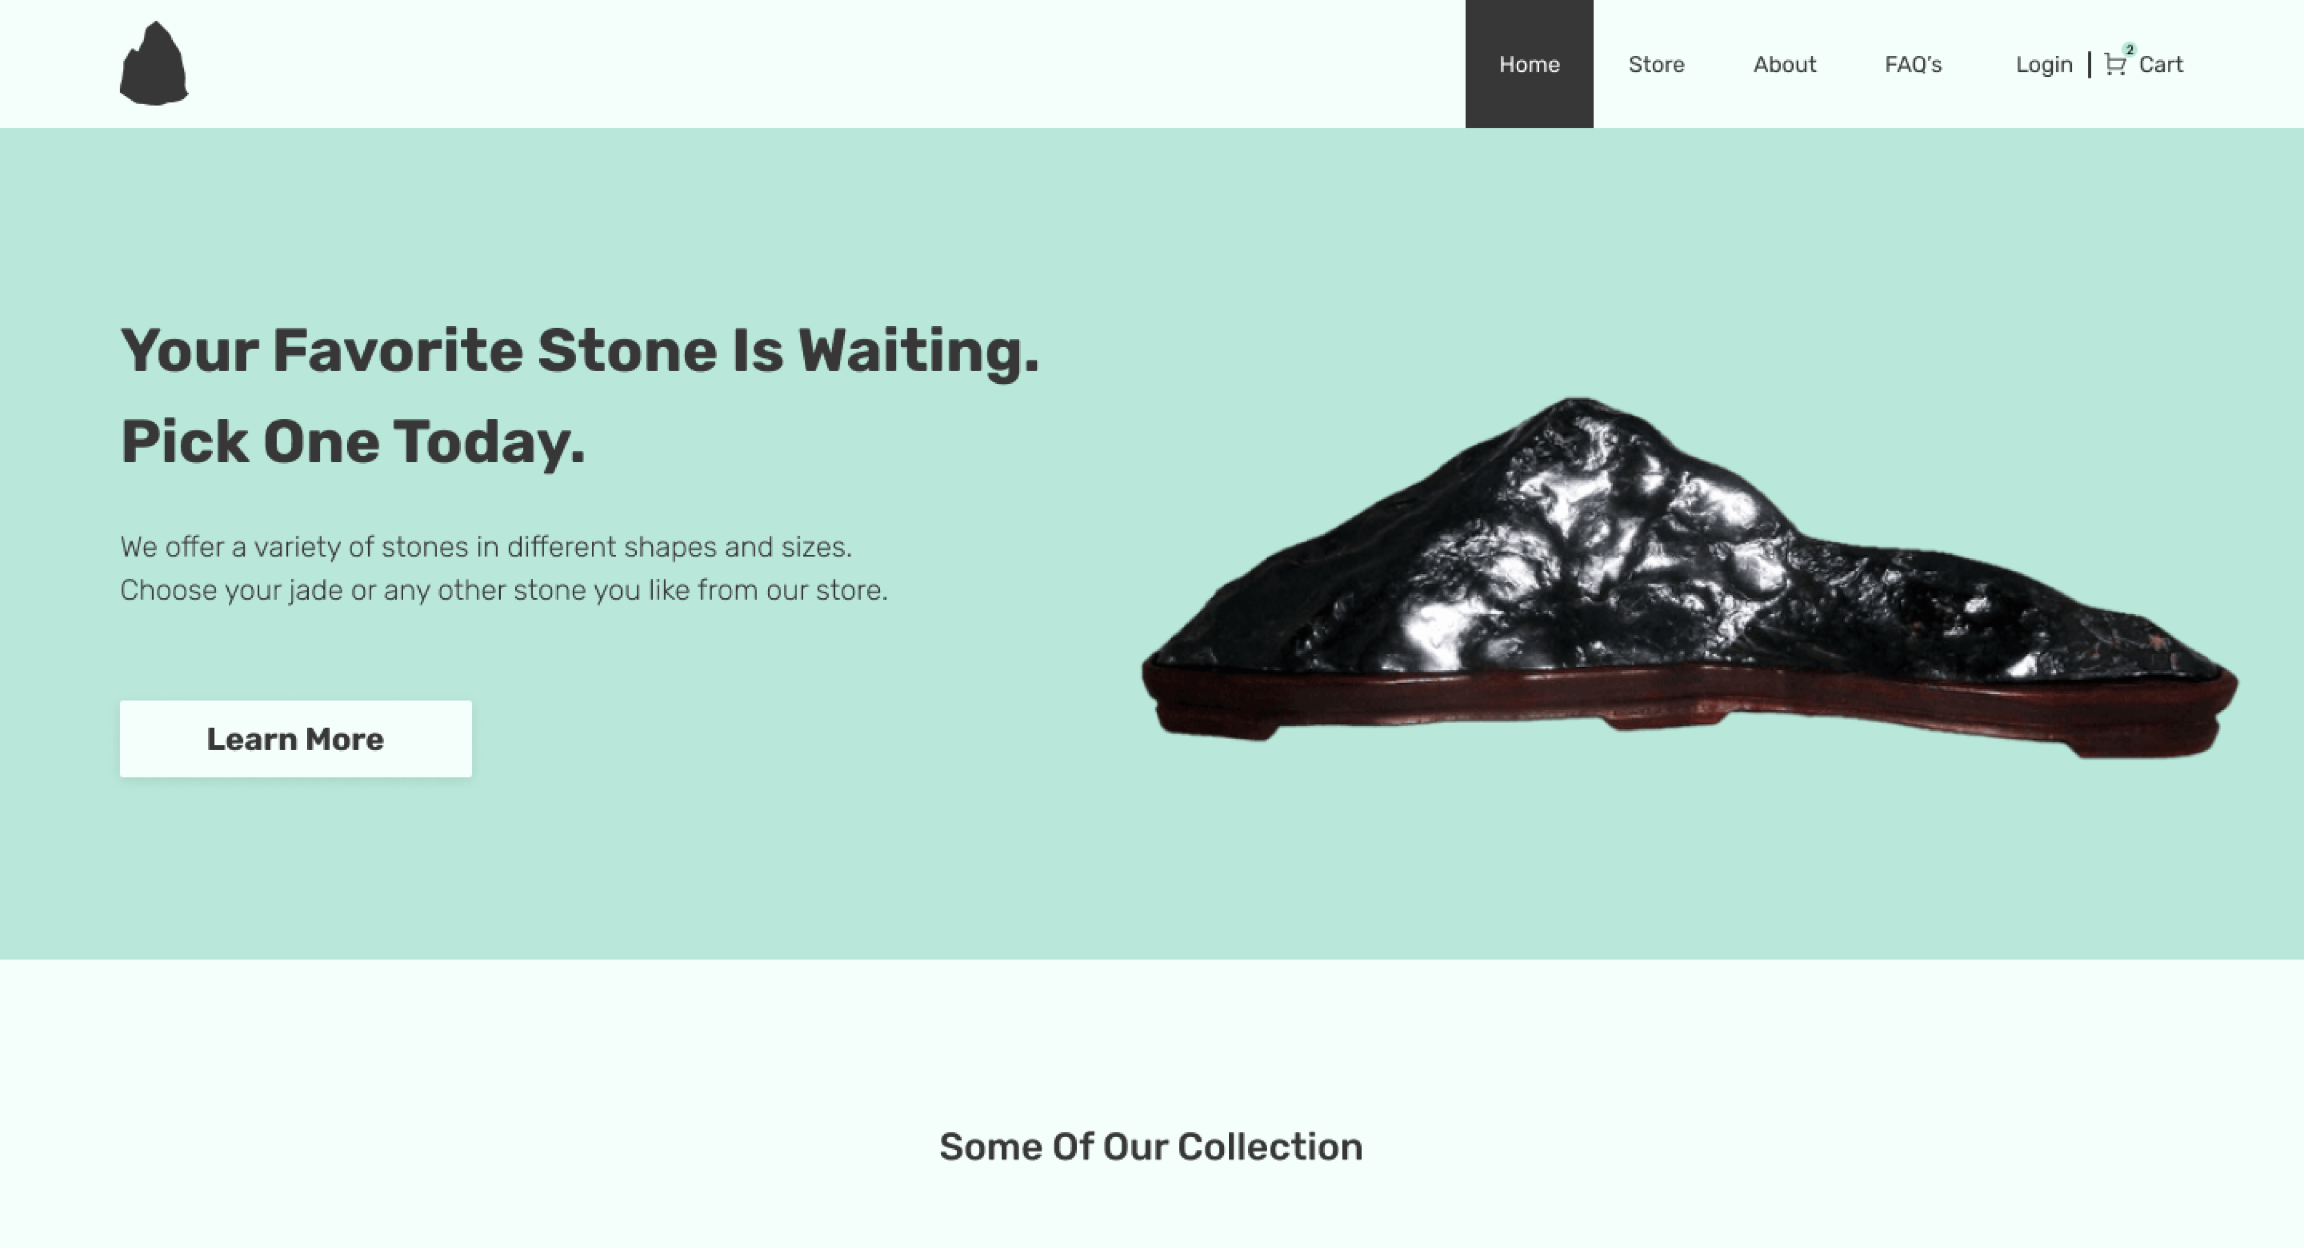Click the divider between Login and Cart
Screen dimensions: 2304x1248
pyautogui.click(x=2090, y=64)
